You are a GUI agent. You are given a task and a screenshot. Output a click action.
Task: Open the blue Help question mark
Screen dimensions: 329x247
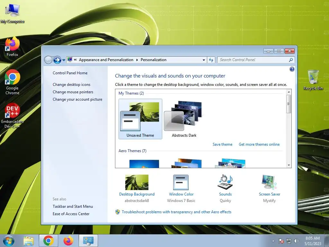pos(292,69)
